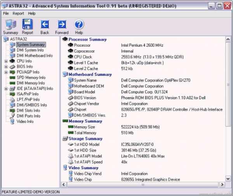
Task: Click the Report floppy disk icon
Action: [28, 24]
